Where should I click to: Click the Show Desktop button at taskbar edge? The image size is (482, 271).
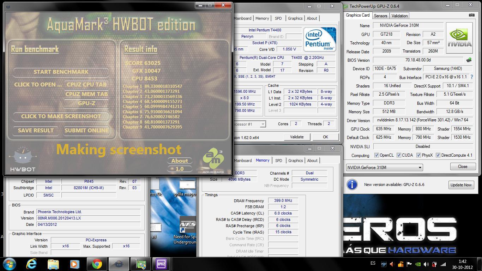480,264
